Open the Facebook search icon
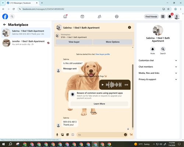184x147 pixels. click(12, 17)
